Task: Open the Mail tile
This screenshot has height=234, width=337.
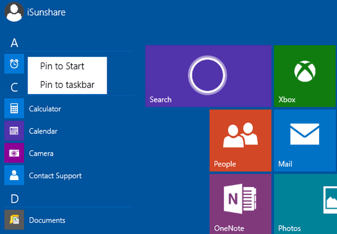Action: [304, 141]
